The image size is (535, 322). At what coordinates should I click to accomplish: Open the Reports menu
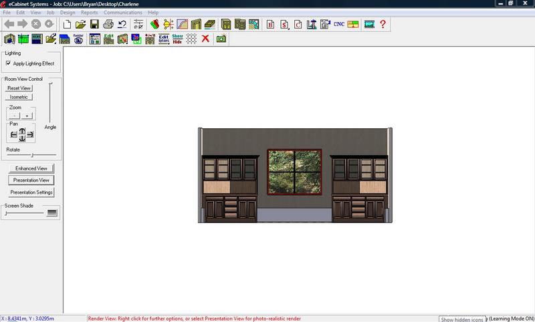[90, 12]
